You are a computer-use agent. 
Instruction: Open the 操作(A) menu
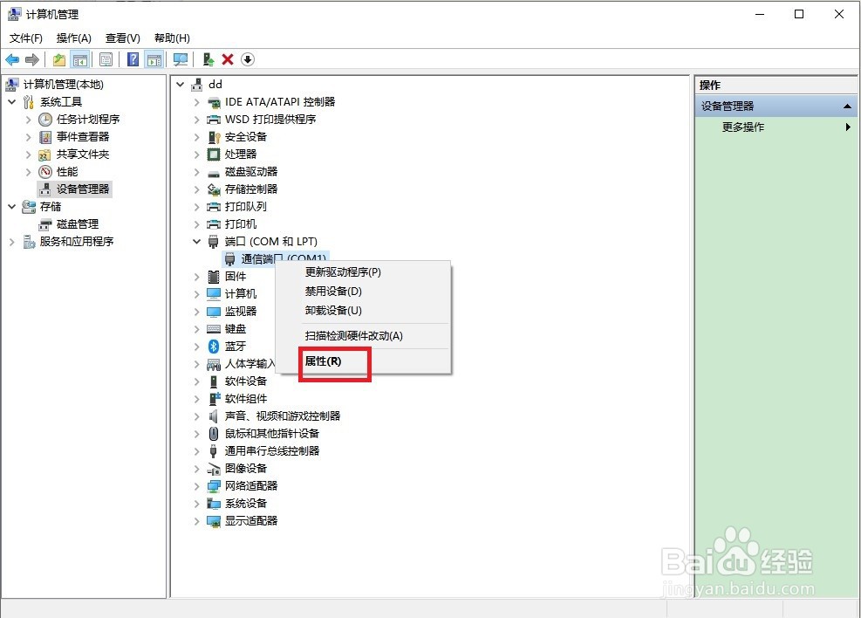point(73,38)
